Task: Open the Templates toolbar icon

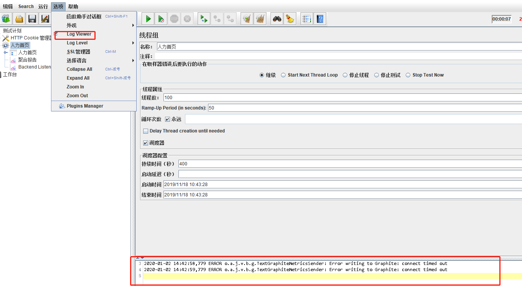Action: tap(6, 18)
